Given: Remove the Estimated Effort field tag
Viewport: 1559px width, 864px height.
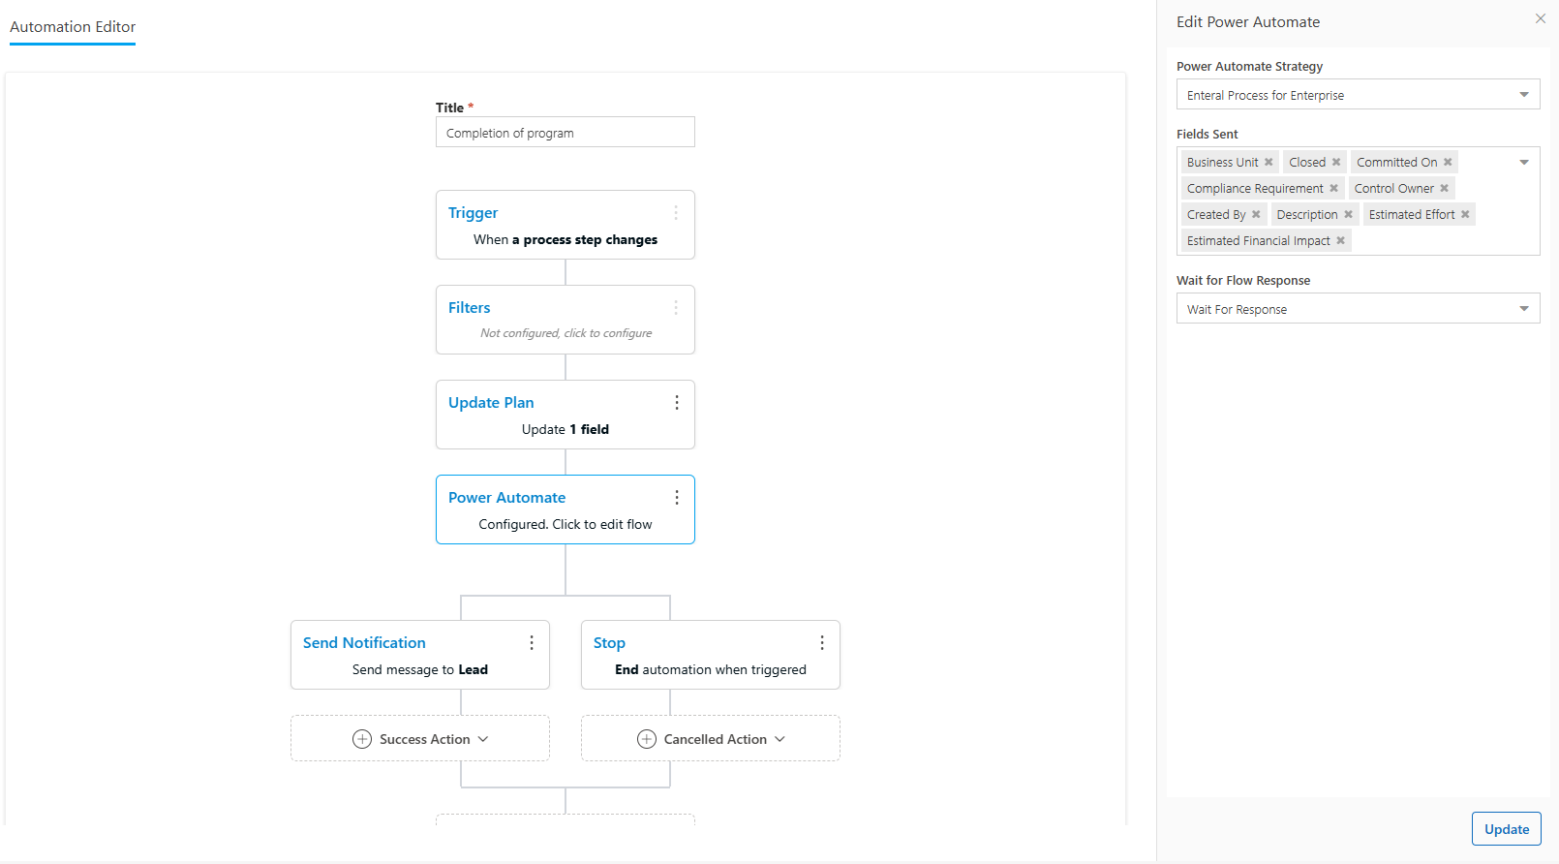Looking at the screenshot, I should [x=1465, y=214].
